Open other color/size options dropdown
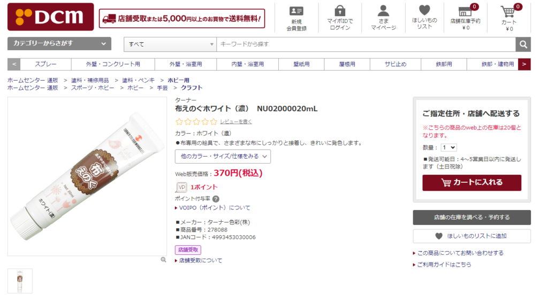548x303 pixels. click(x=223, y=157)
